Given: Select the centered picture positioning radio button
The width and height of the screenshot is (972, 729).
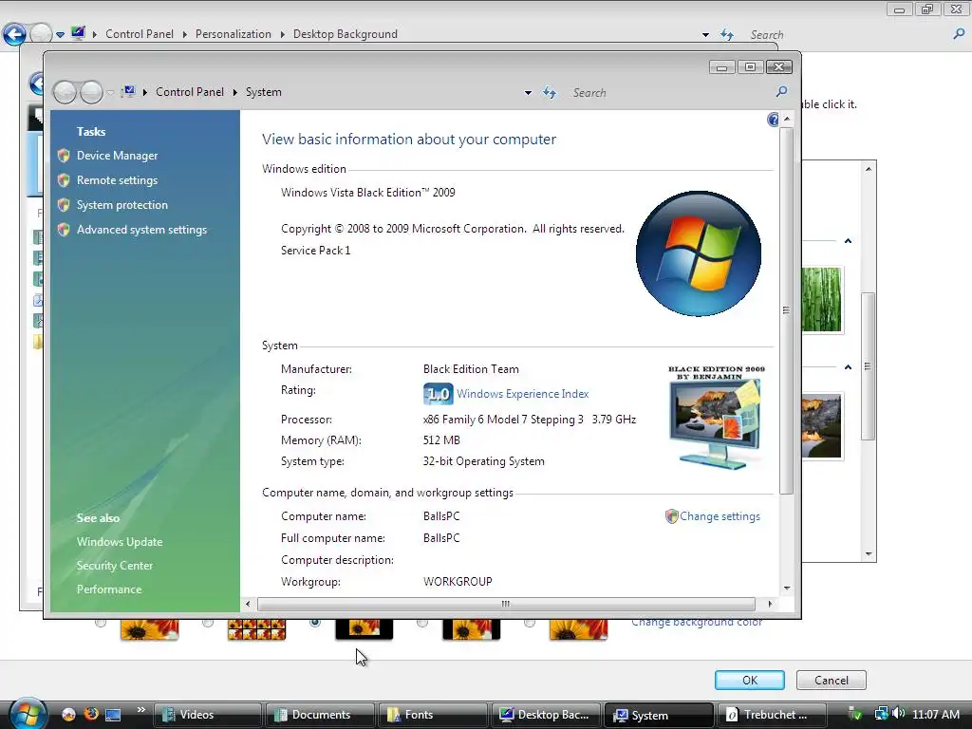Looking at the screenshot, I should [315, 622].
